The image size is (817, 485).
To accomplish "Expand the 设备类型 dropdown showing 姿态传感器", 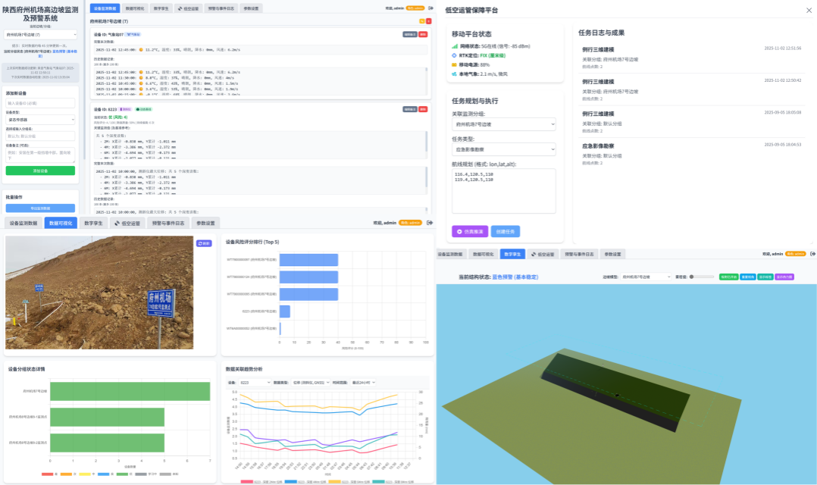I will [x=40, y=120].
